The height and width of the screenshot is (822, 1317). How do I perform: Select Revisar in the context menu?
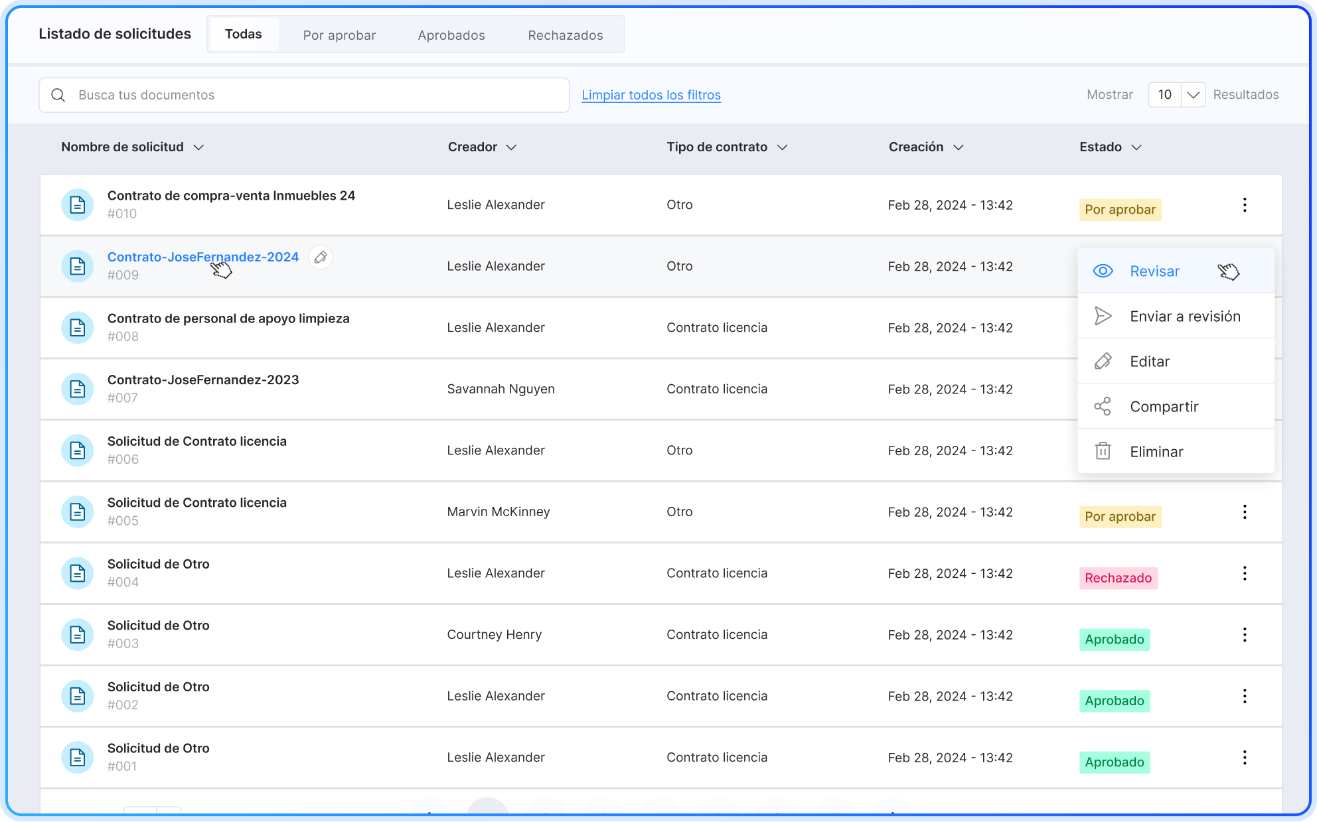coord(1154,271)
